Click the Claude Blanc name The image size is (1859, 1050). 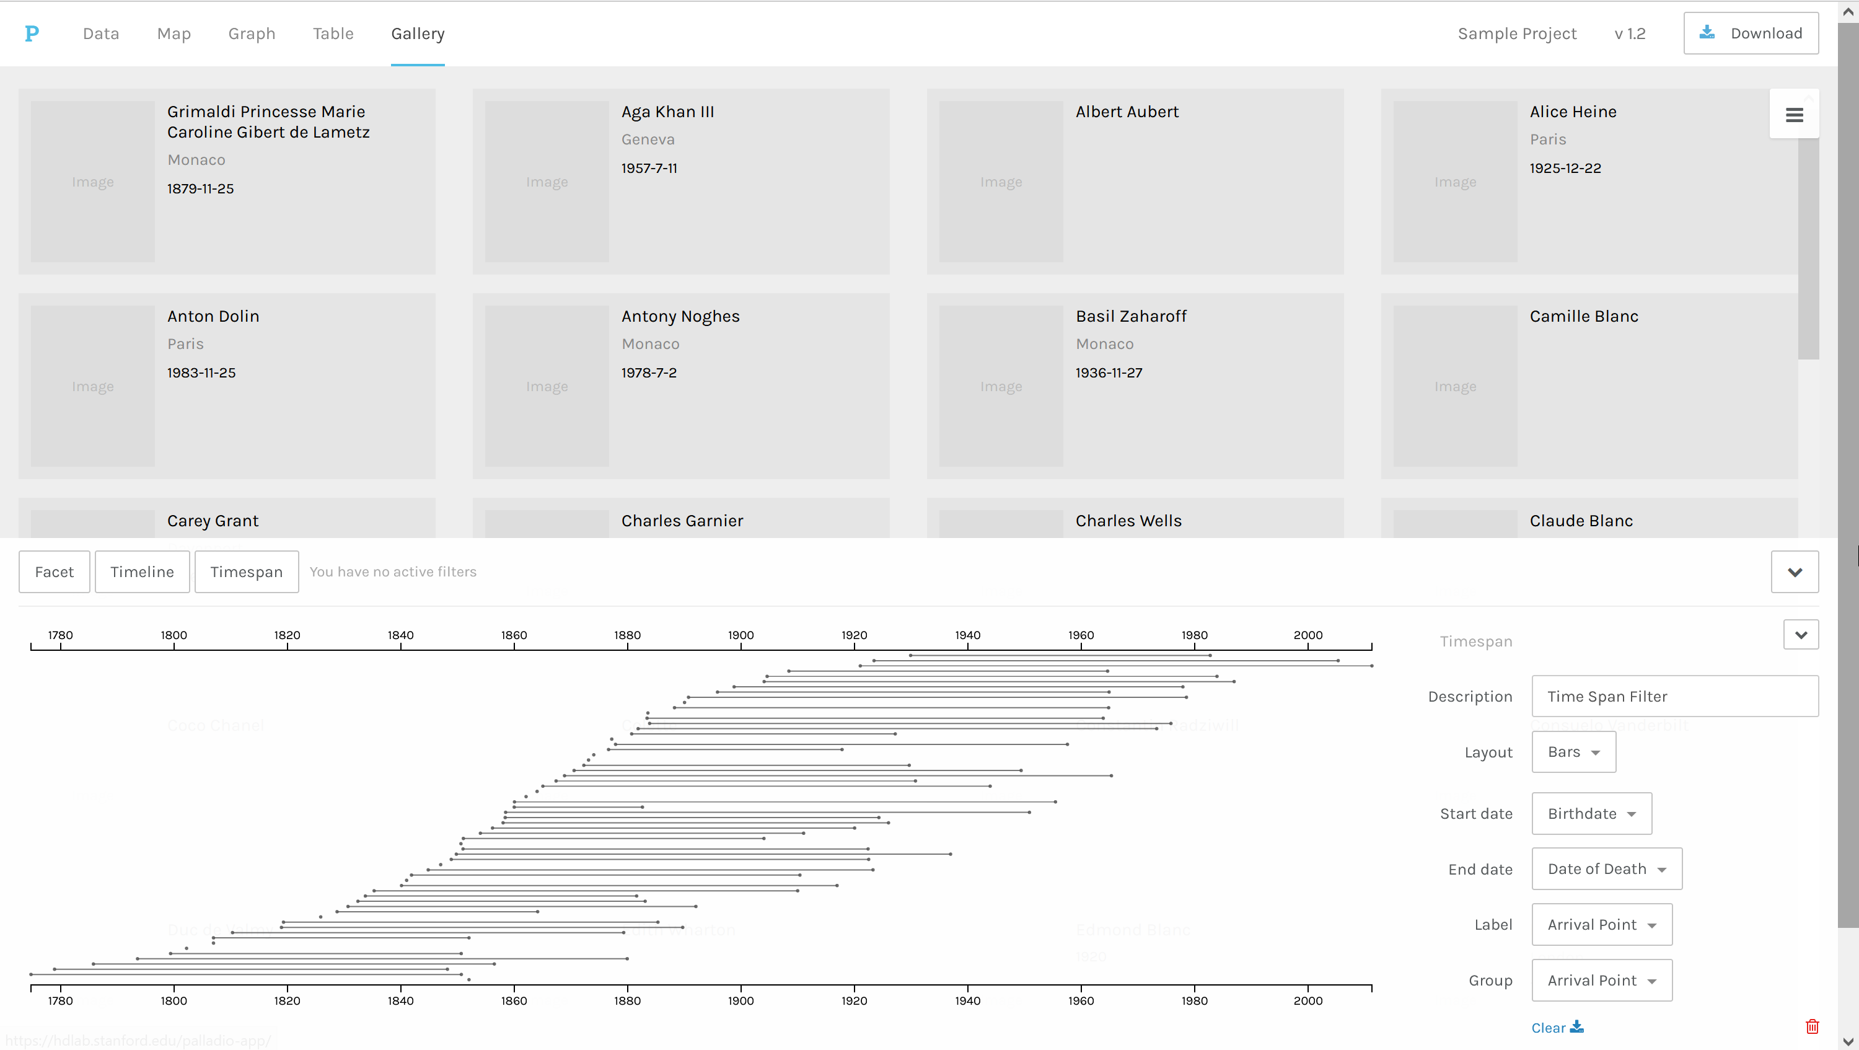[1581, 520]
